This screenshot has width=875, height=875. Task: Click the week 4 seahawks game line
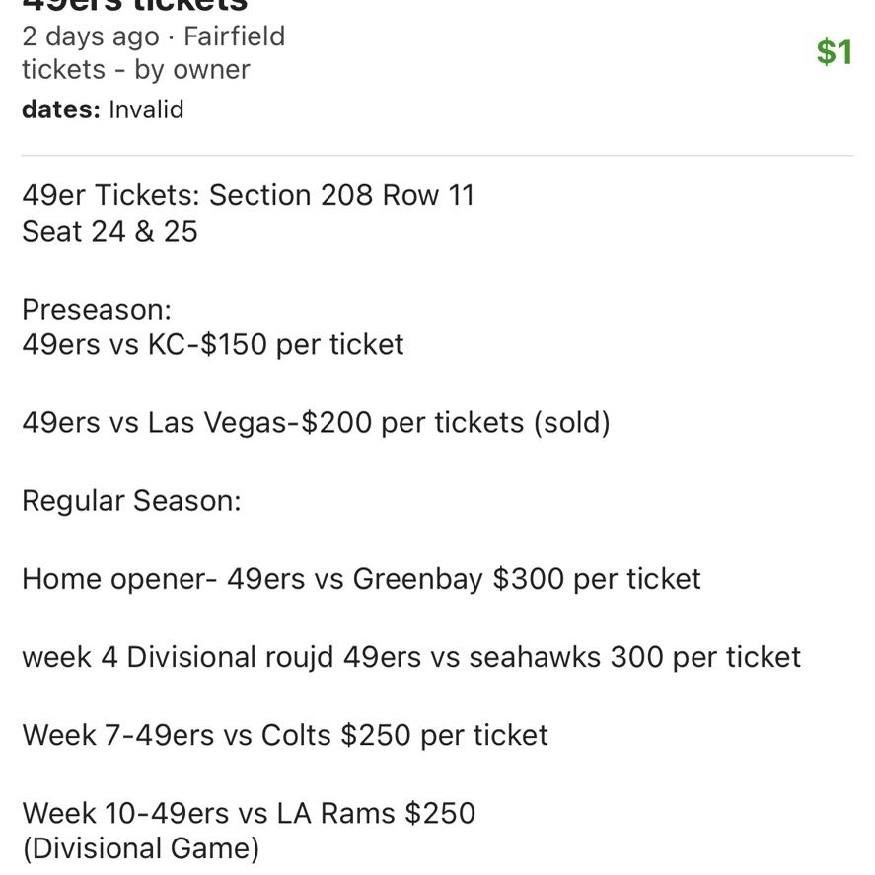point(411,657)
